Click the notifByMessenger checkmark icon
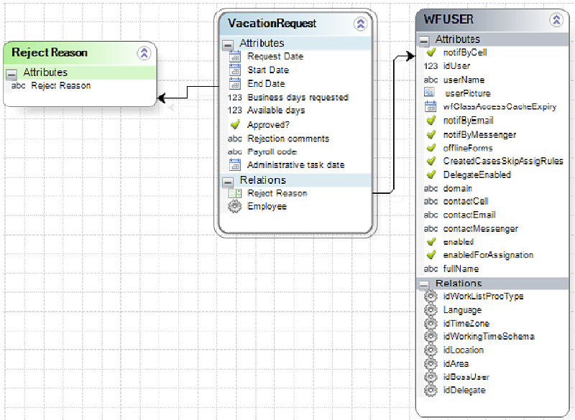Viewport: 575px width, 420px height. point(431,134)
